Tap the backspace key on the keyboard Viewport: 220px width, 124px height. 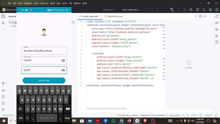(x=67, y=109)
